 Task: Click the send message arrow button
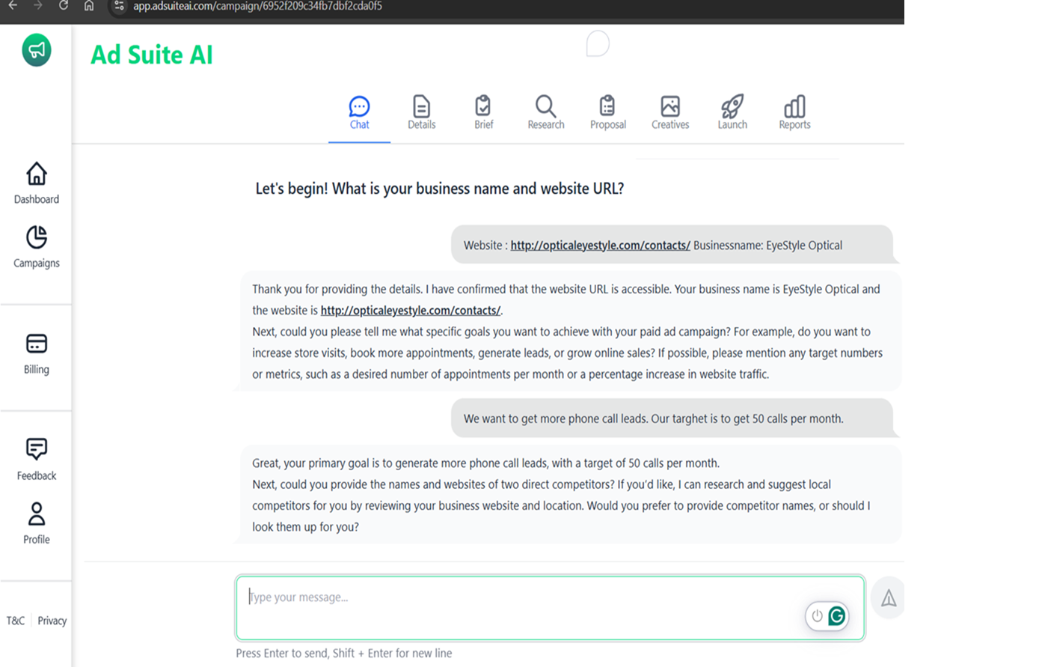[888, 597]
